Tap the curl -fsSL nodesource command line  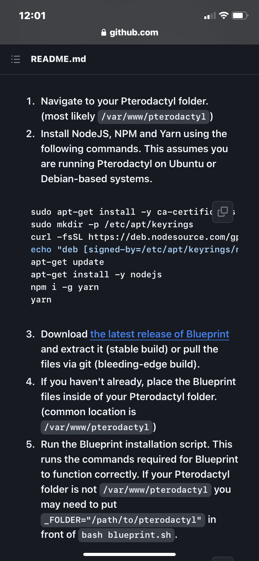pyautogui.click(x=135, y=237)
